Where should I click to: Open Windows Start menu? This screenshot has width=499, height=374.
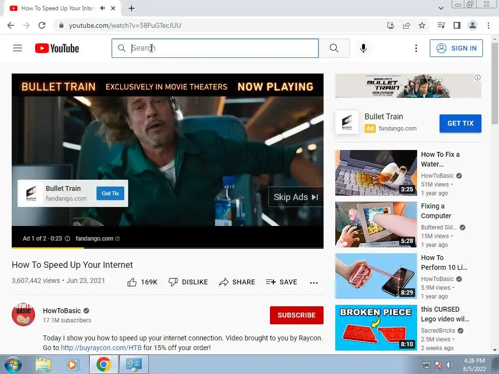click(x=13, y=364)
